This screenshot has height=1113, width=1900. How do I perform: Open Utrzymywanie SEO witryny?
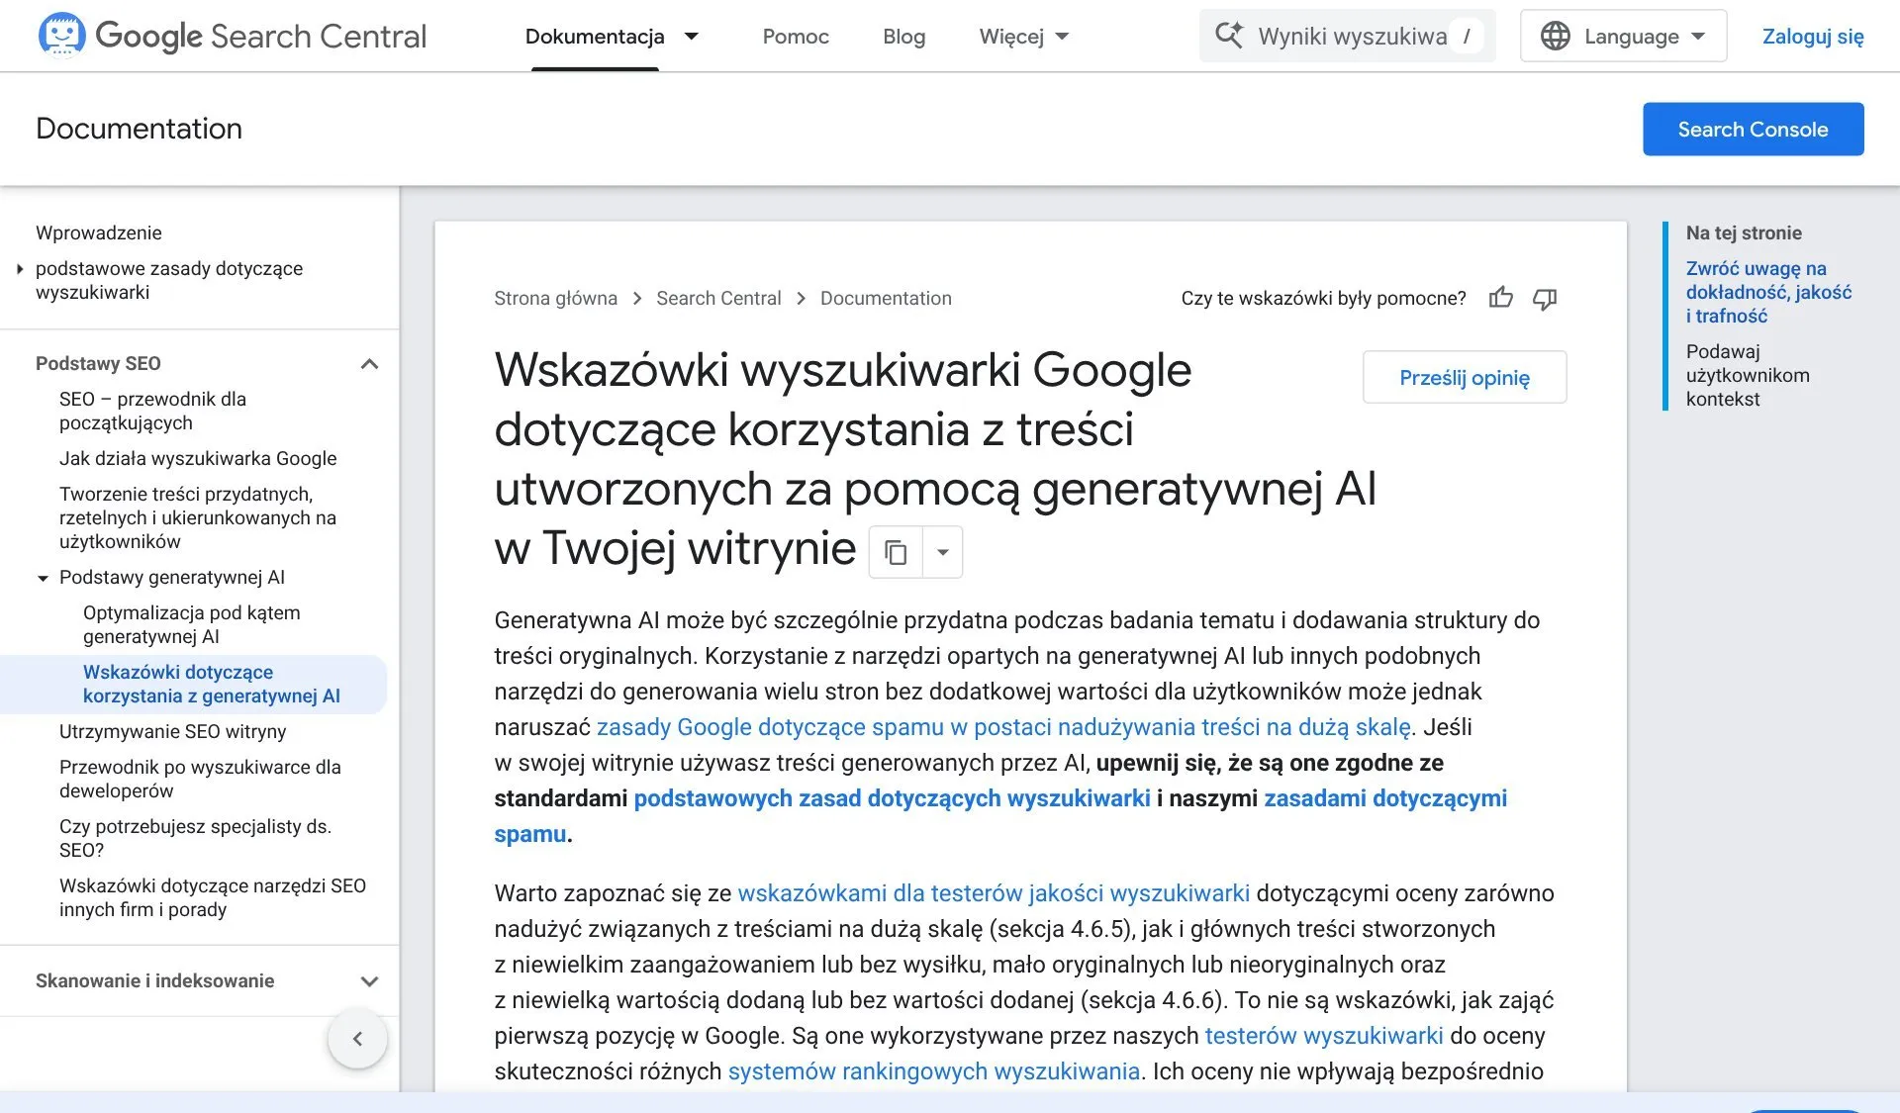pyautogui.click(x=172, y=731)
